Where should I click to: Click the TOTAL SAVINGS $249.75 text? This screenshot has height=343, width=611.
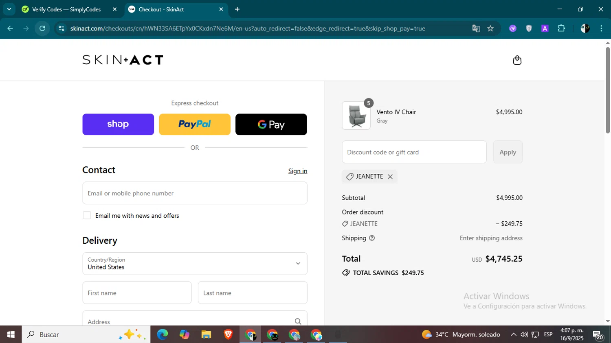tap(388, 273)
